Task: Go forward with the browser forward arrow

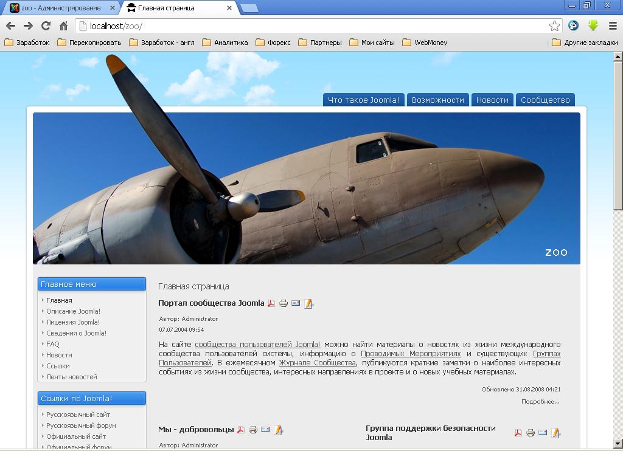Action: pyautogui.click(x=28, y=26)
